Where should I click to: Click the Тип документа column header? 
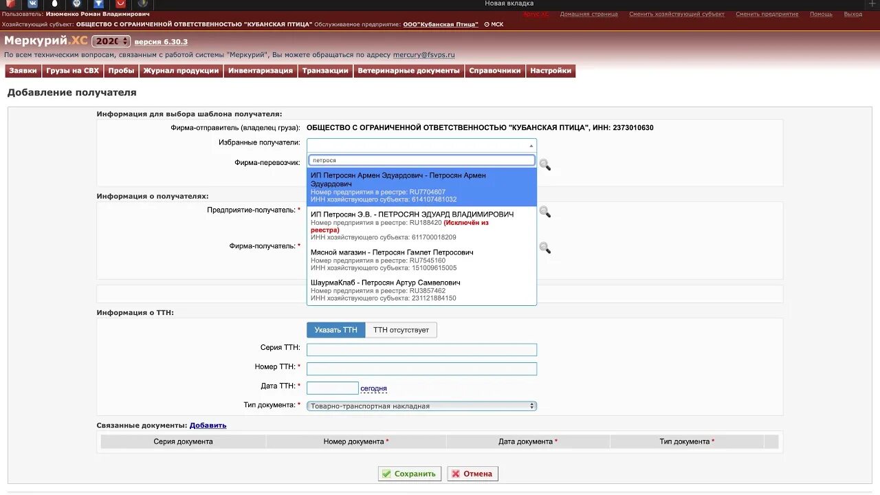coord(687,442)
